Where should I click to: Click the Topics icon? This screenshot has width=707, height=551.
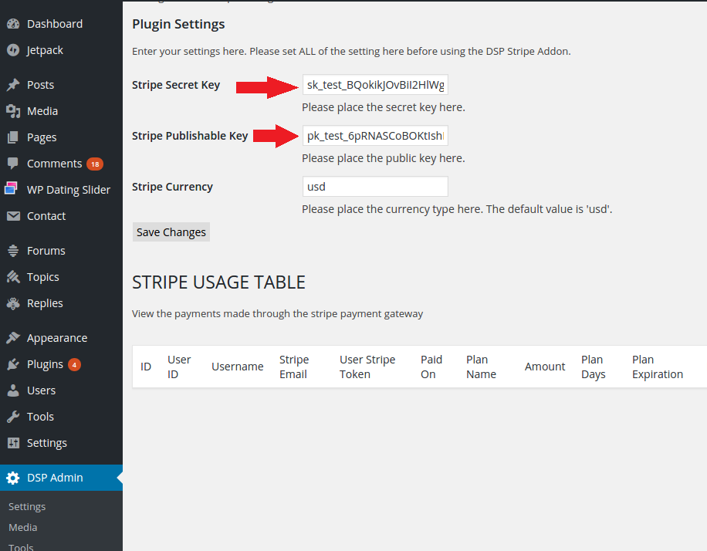pyautogui.click(x=13, y=277)
